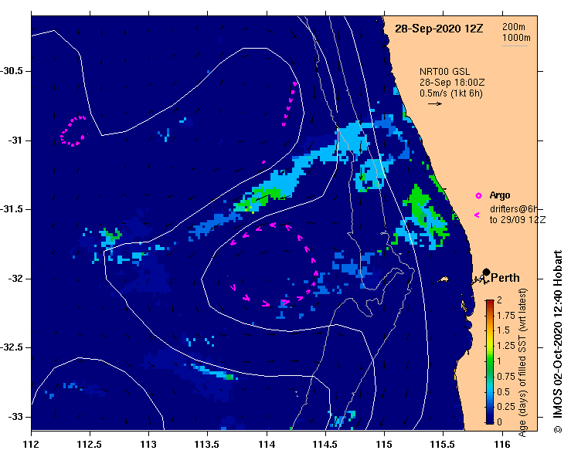Click the longitude axis label '116'
This screenshot has height=457, width=571.
tap(502, 445)
